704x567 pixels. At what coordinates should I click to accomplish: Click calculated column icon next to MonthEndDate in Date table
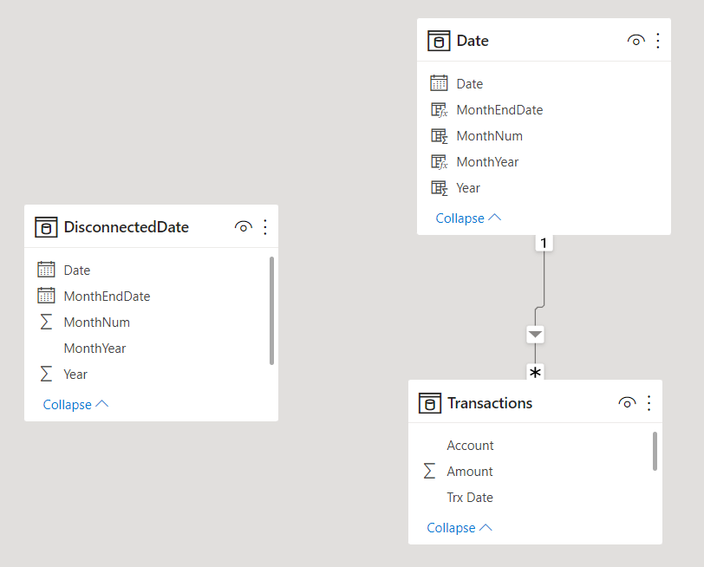(x=439, y=110)
